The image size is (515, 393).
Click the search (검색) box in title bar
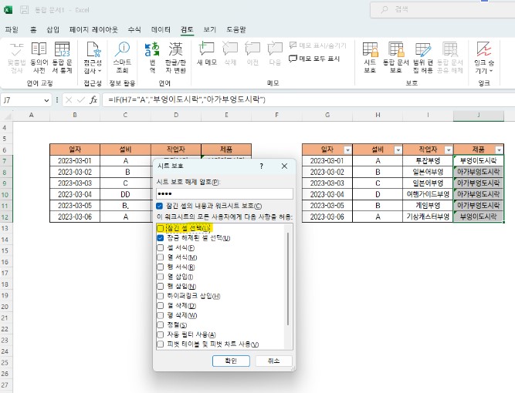(x=442, y=10)
